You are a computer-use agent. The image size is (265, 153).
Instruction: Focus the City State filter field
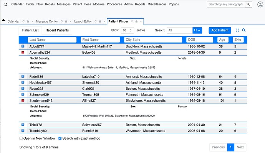pos(153,39)
